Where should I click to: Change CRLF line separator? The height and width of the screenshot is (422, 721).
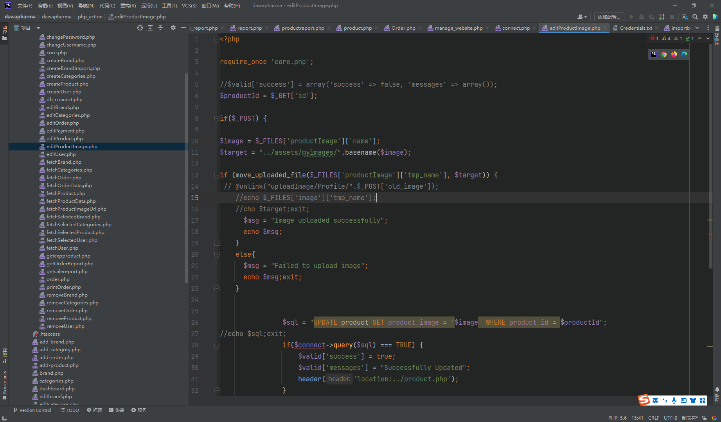coord(653,418)
